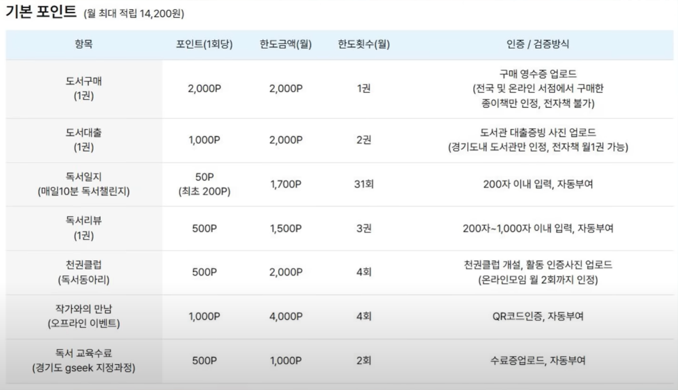Click the 인증 / 검증방식 column header

(x=538, y=44)
